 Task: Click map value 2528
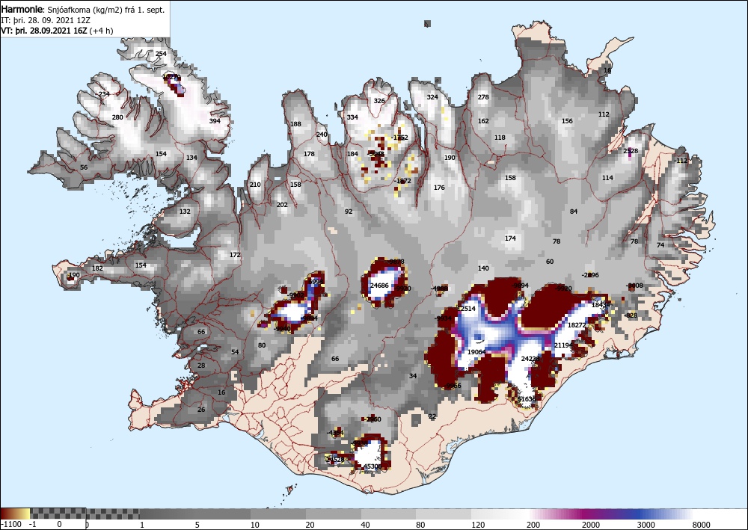(x=631, y=151)
